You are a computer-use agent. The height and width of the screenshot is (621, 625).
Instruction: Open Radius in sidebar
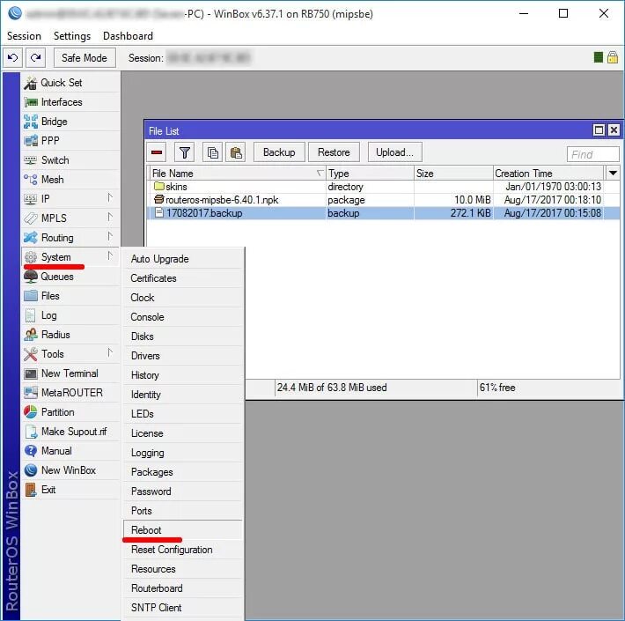click(x=70, y=335)
